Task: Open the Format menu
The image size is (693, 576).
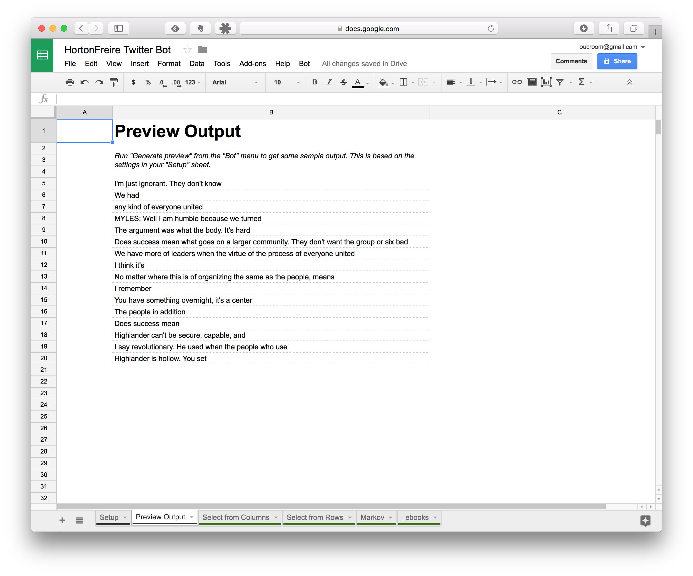Action: 169,64
